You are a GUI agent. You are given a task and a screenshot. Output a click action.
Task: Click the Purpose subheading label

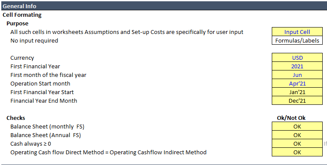click(17, 23)
